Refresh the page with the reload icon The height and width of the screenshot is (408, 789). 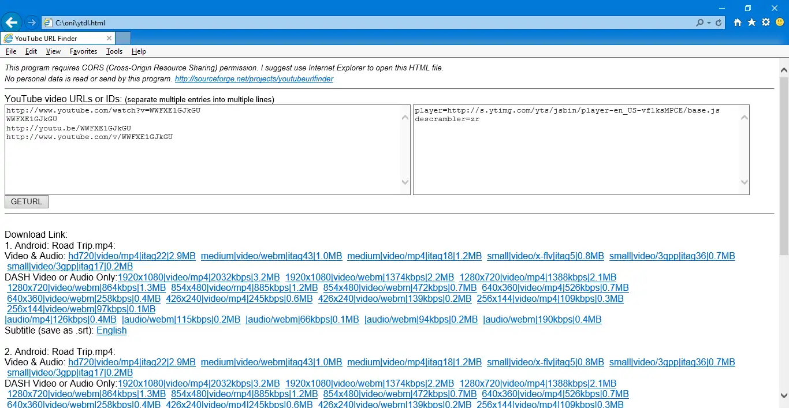[719, 23]
